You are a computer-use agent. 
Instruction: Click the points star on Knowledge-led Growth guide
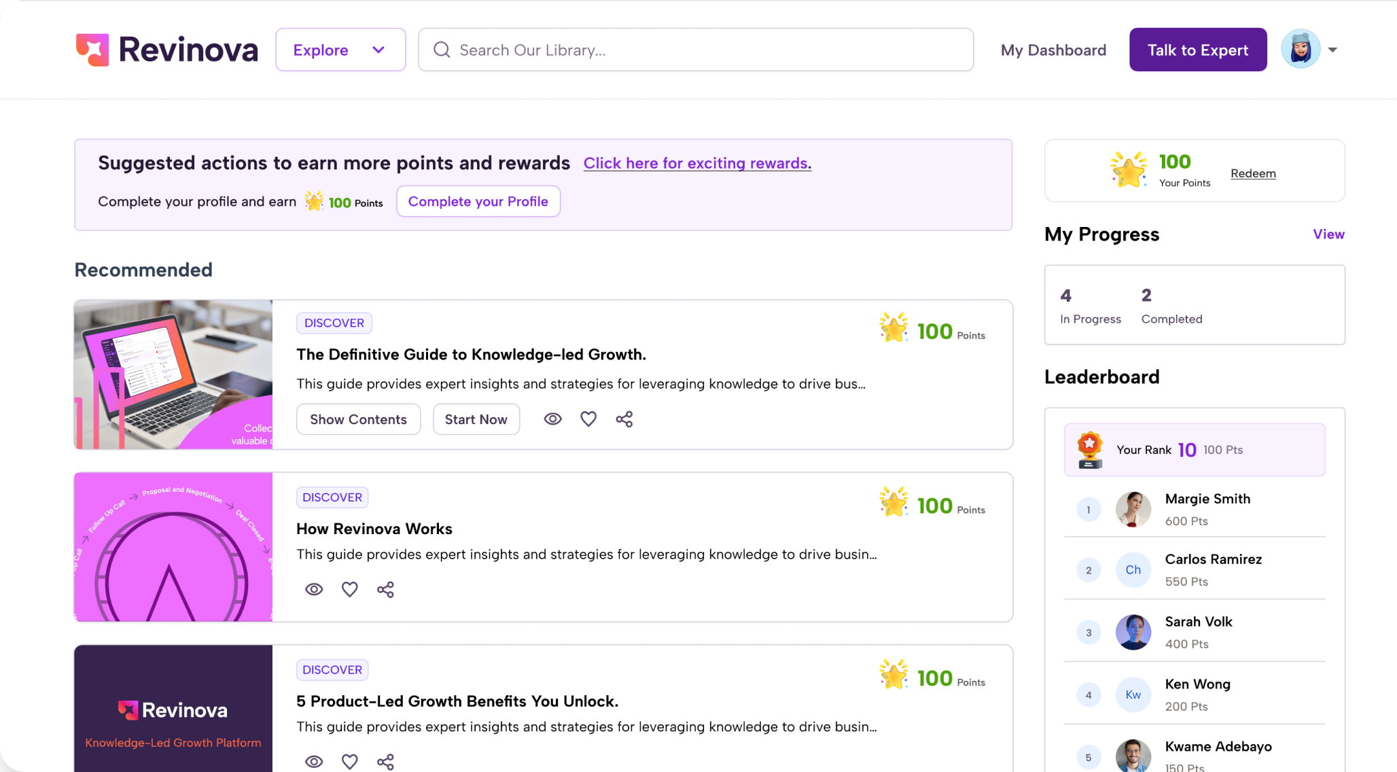click(x=894, y=328)
